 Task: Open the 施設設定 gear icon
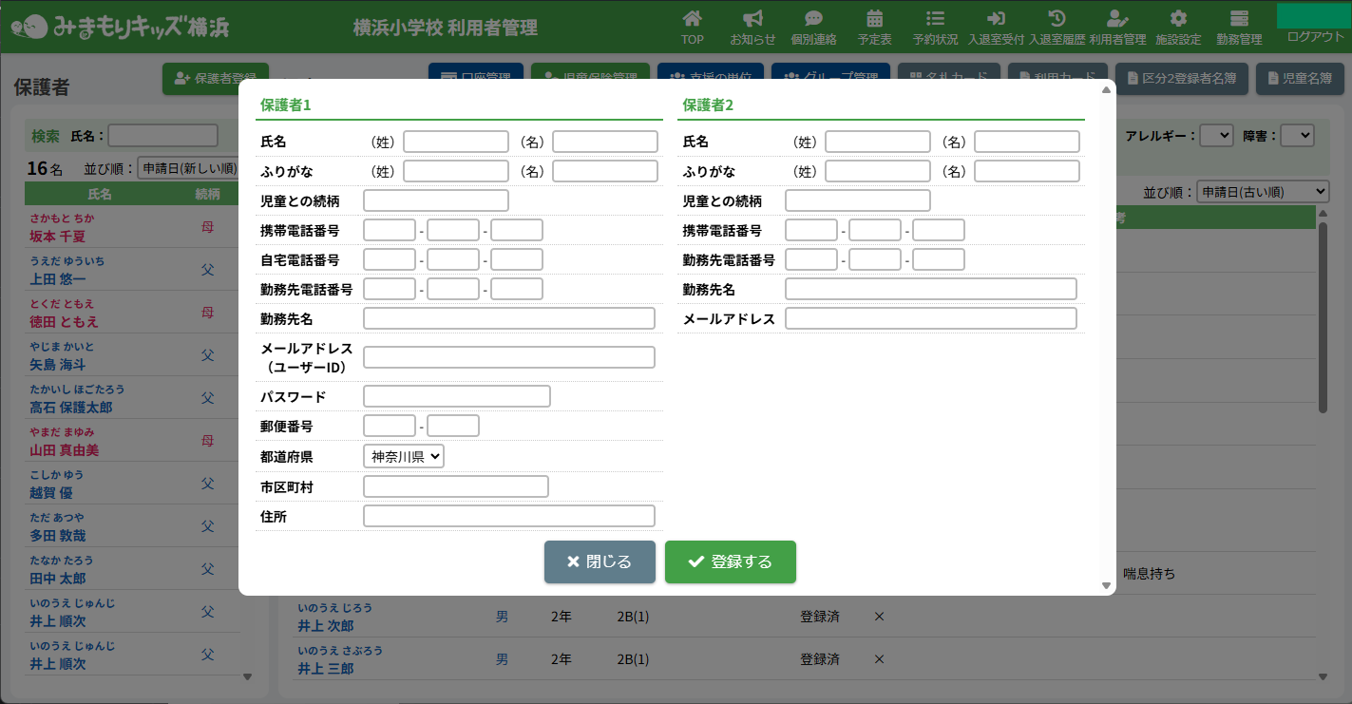pos(1178,27)
